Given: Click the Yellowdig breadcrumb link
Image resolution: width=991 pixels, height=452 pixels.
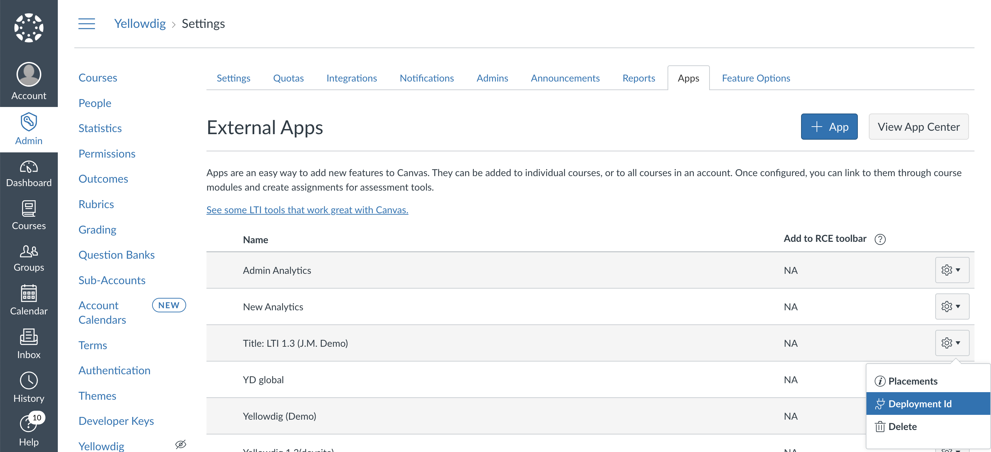Looking at the screenshot, I should tap(140, 23).
